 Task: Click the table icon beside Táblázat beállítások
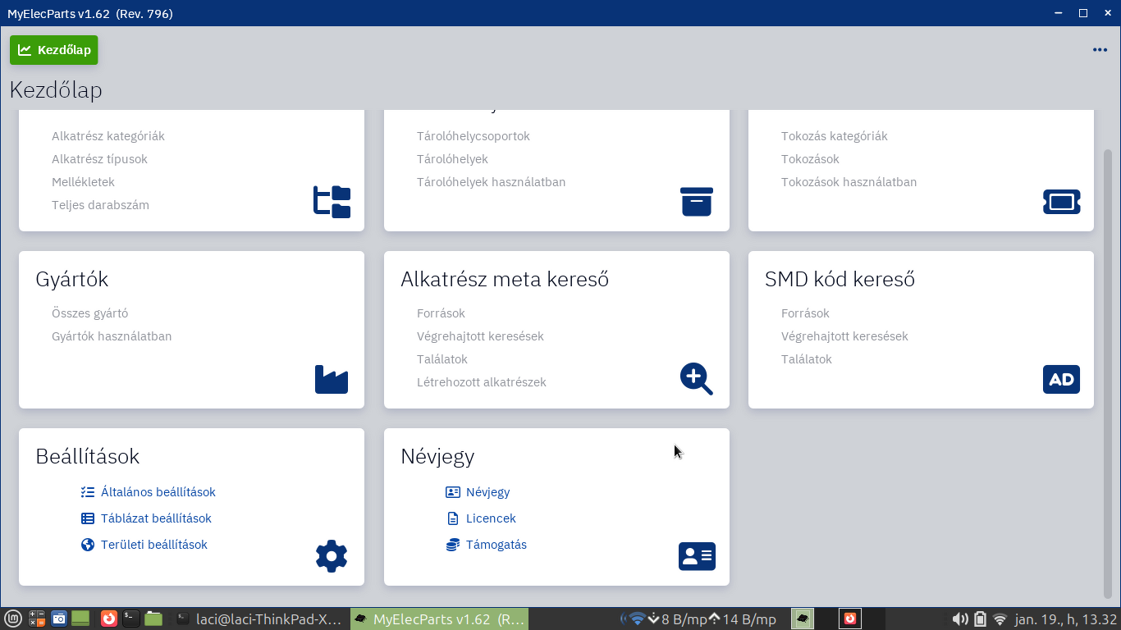tap(88, 518)
